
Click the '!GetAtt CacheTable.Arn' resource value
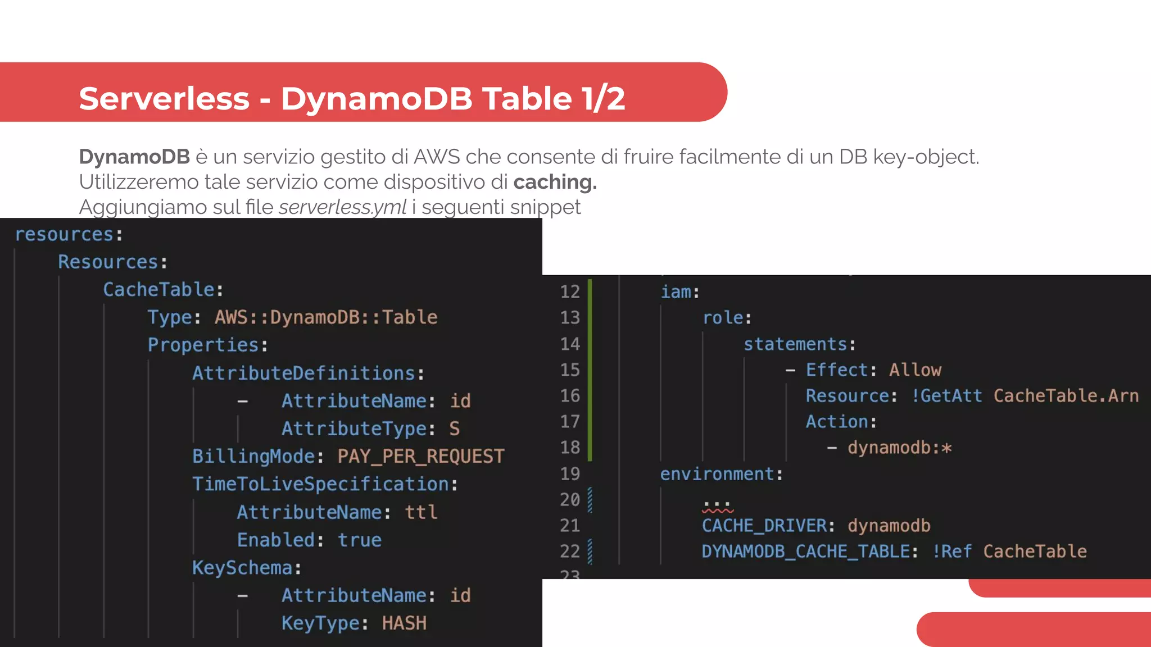(1025, 396)
